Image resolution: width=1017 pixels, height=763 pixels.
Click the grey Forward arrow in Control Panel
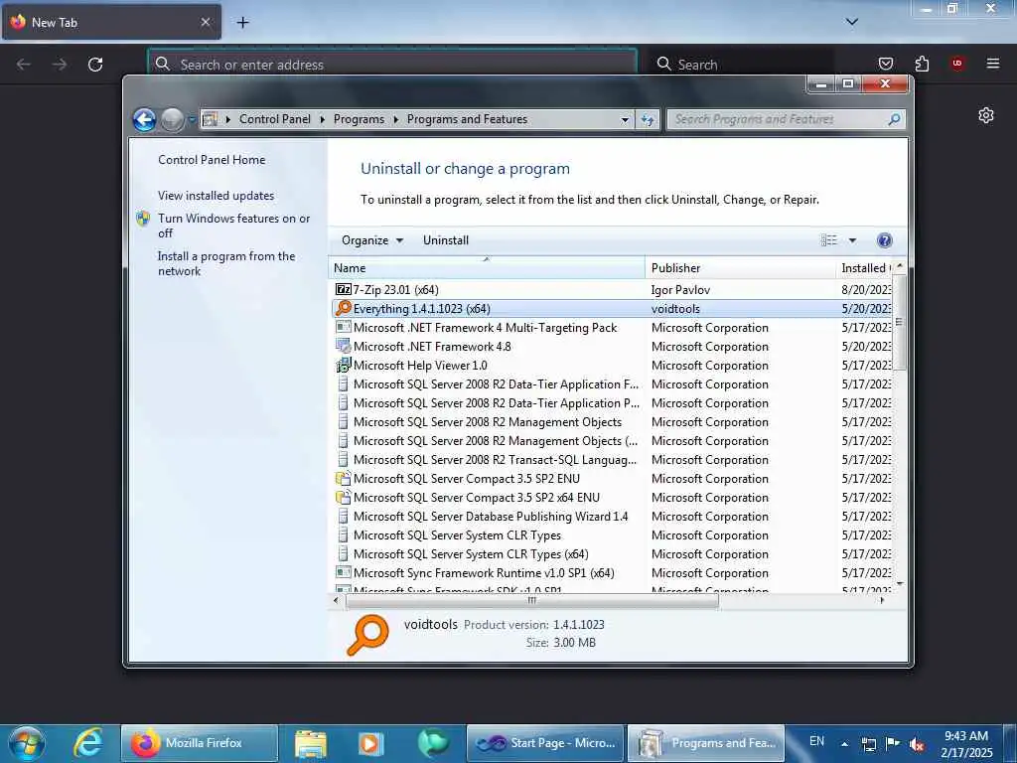tap(173, 120)
